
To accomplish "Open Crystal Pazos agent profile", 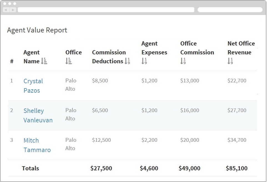I will coord(33,85).
